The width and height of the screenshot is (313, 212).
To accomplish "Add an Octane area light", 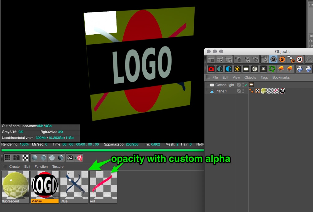I will (x=246, y=69).
